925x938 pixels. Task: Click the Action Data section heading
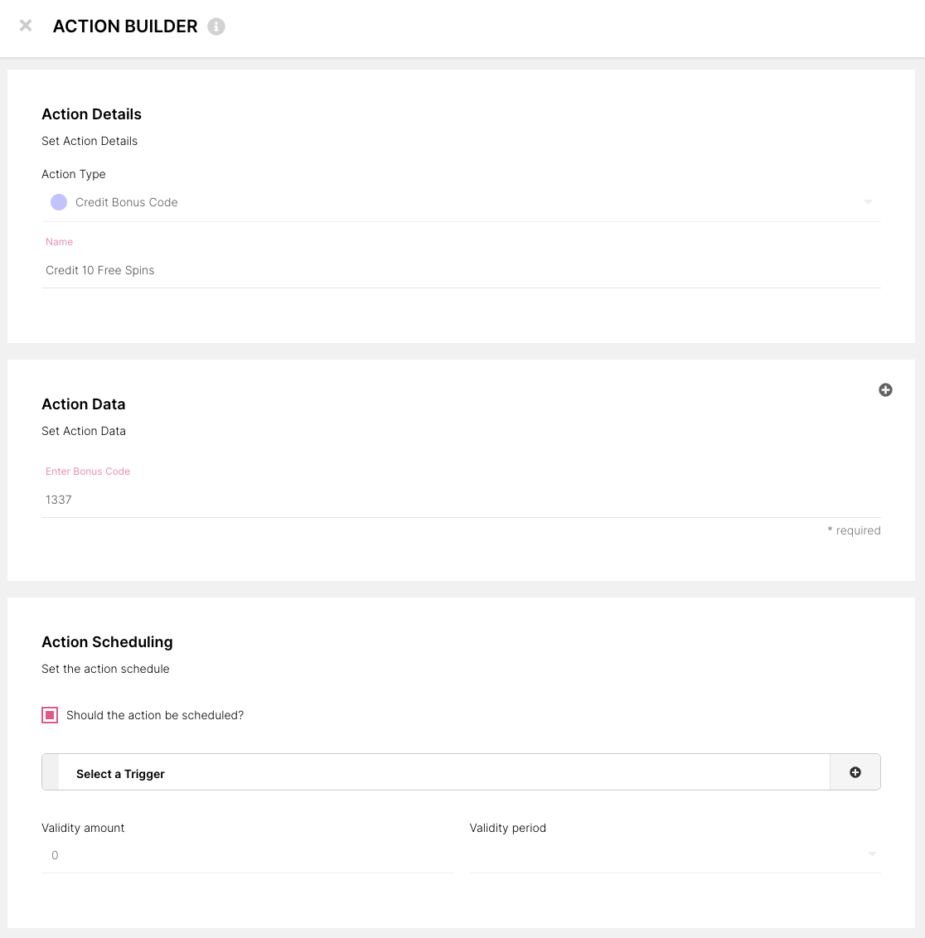pyautogui.click(x=84, y=404)
